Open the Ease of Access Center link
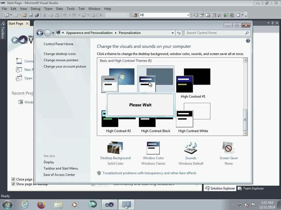The image size is (281, 210). [59, 175]
